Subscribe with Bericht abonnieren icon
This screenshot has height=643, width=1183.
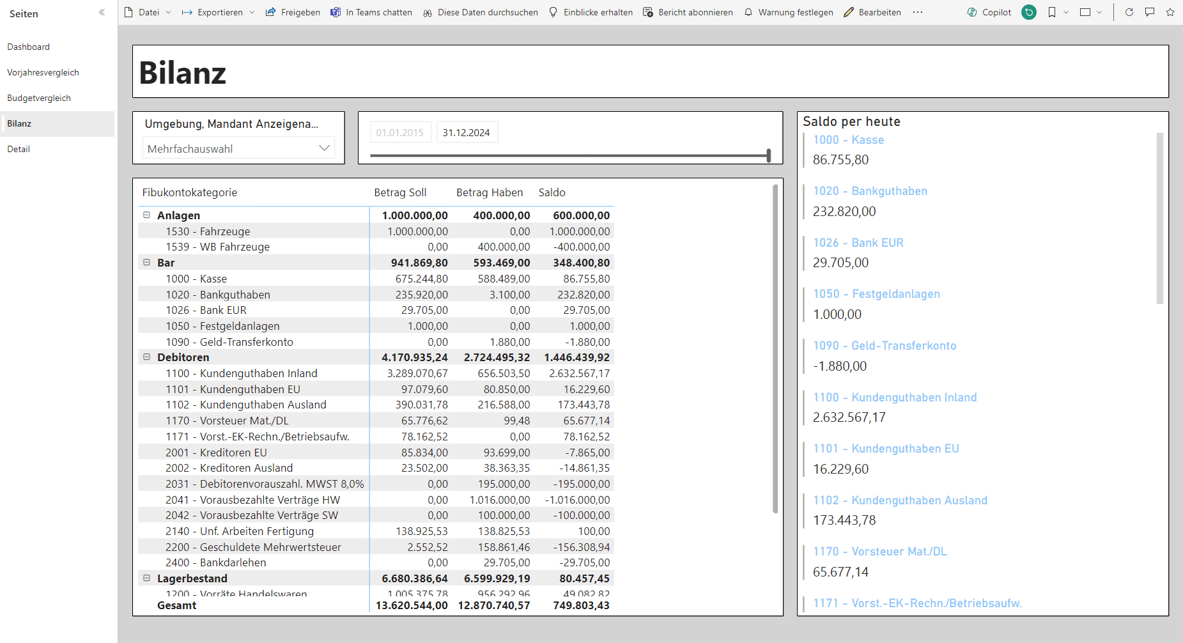[x=647, y=12]
